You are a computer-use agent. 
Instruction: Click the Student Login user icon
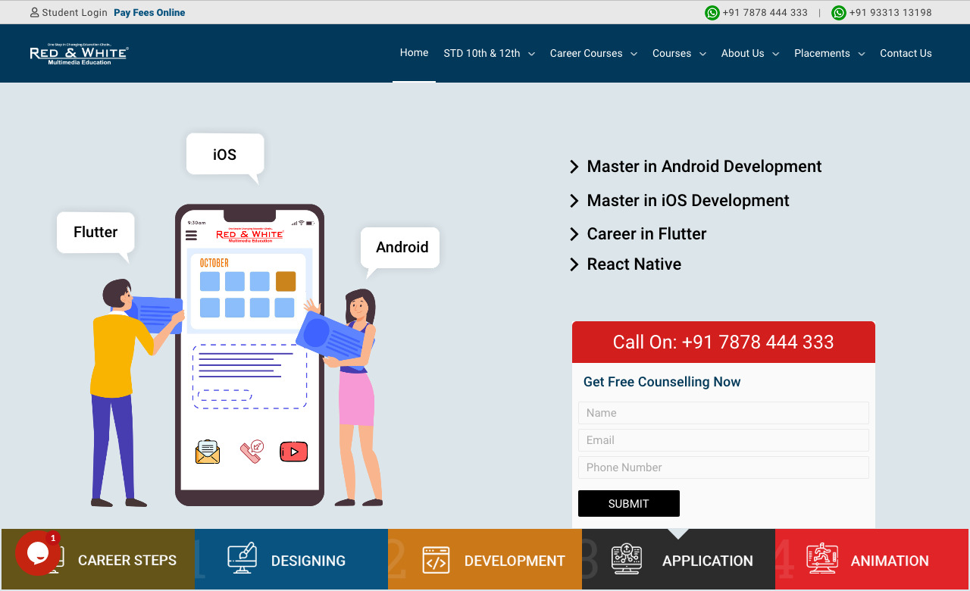click(34, 13)
